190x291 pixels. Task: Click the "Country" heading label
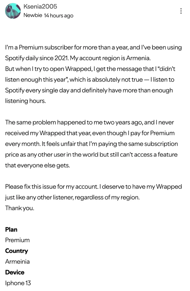pyautogui.click(x=16, y=251)
